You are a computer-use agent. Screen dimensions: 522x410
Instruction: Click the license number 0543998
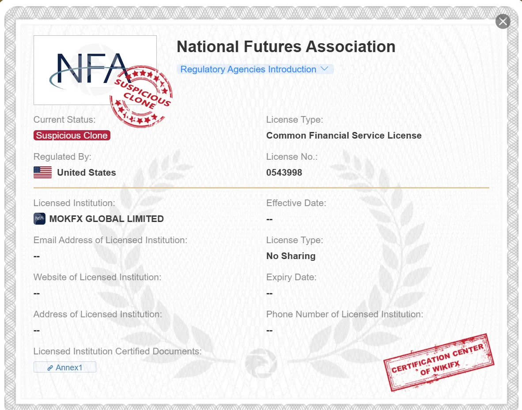(x=284, y=173)
